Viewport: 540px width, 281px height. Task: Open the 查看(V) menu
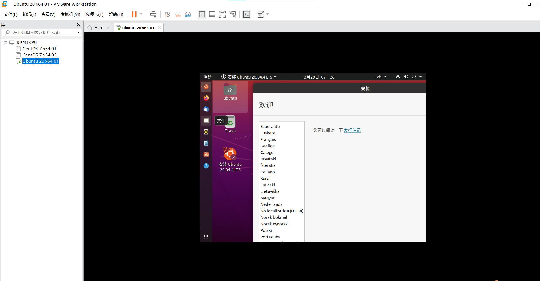click(x=48, y=14)
